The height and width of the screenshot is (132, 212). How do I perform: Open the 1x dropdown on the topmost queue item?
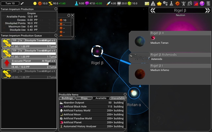[x=22, y=40]
